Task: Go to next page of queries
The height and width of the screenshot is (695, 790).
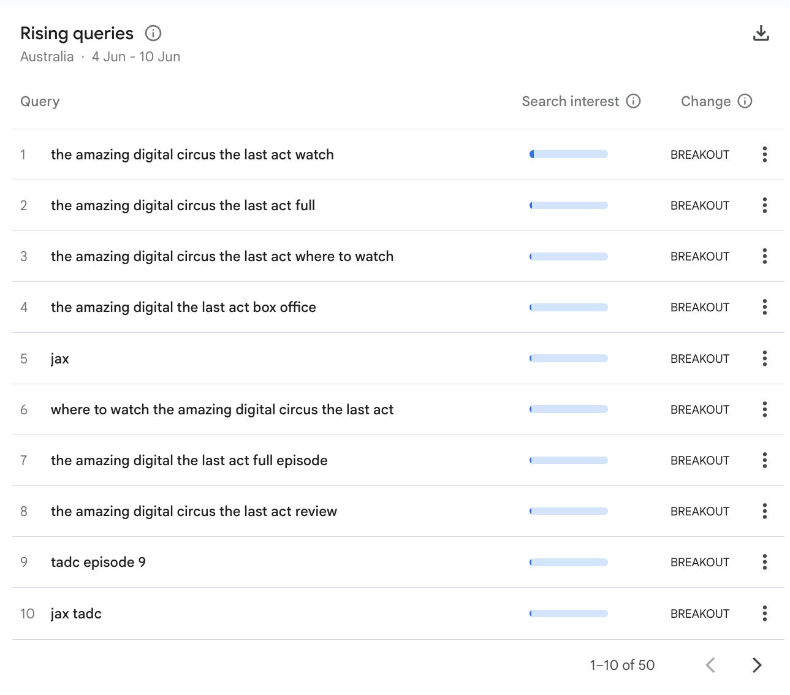Action: (x=757, y=665)
